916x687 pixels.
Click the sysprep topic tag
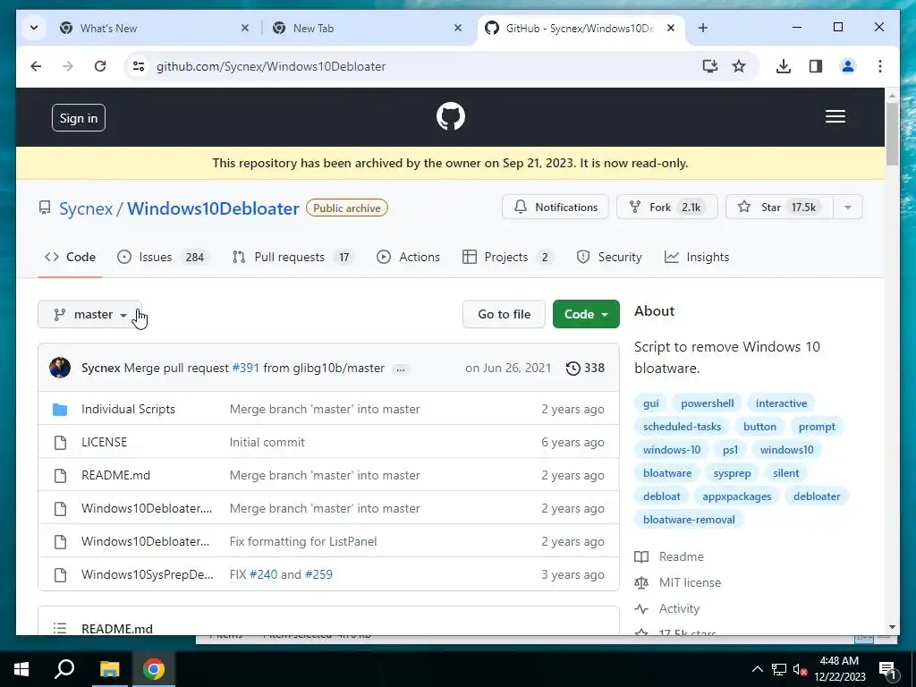pos(732,473)
